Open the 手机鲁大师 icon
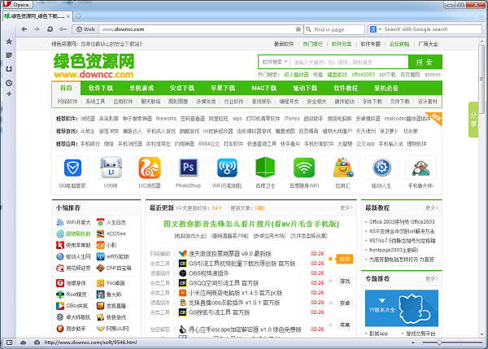488x349 pixels. tap(420, 168)
